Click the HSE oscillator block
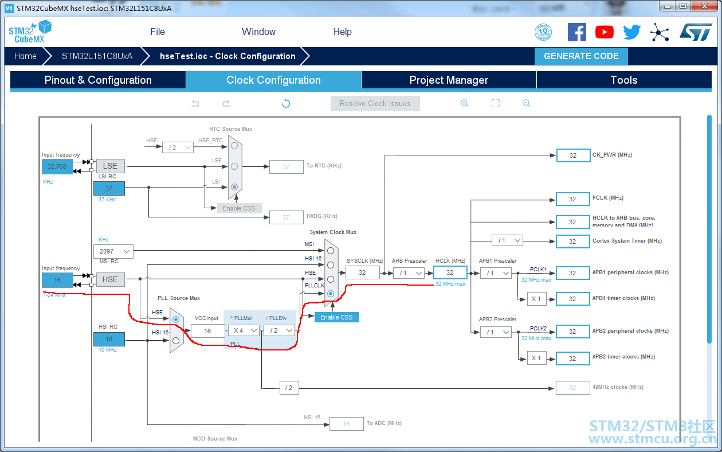This screenshot has width=722, height=452. [110, 279]
